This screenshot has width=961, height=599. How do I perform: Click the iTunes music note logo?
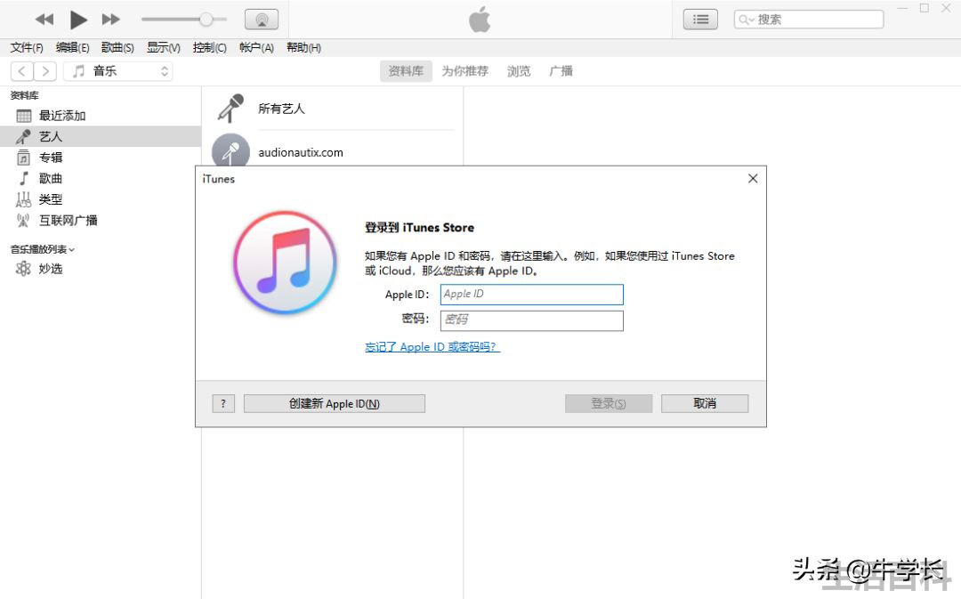[286, 263]
